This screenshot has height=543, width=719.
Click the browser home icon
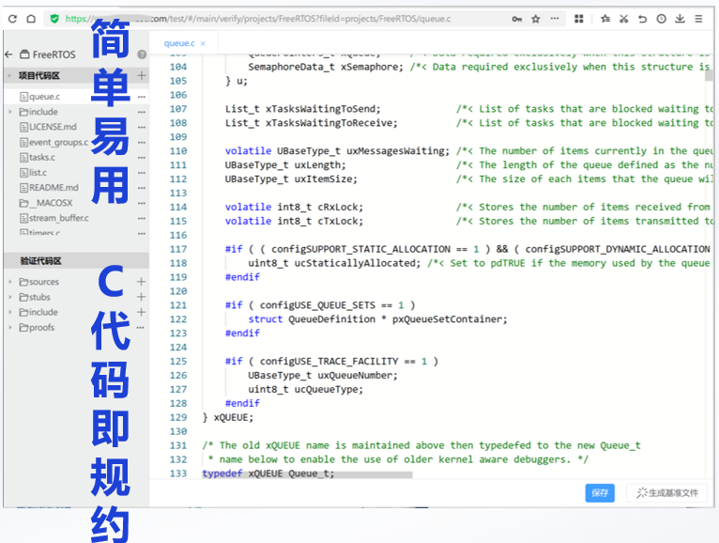click(31, 19)
